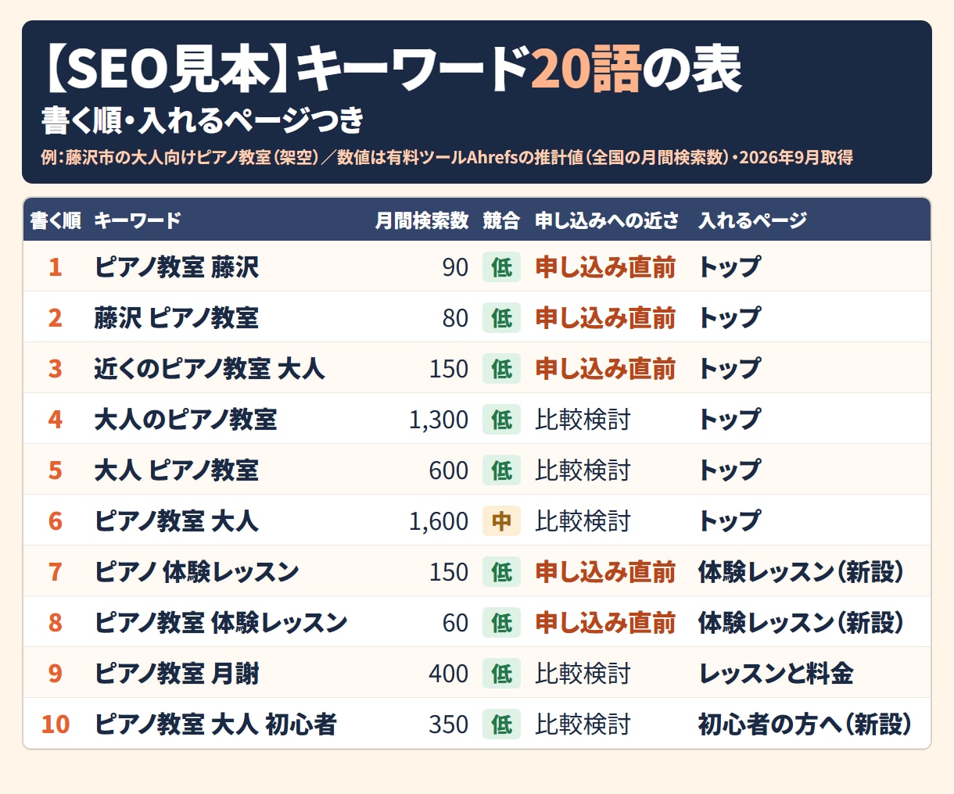Click the 中 competition badge
954x794 pixels.
tap(501, 521)
